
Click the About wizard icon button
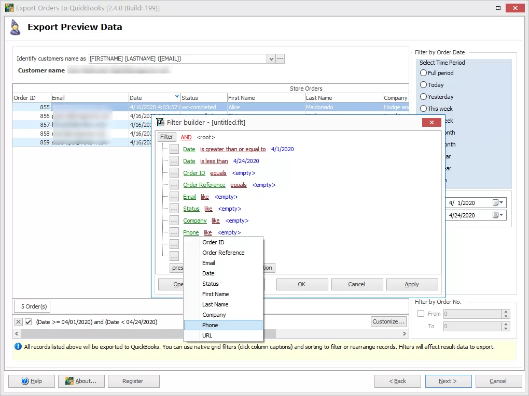69,381
